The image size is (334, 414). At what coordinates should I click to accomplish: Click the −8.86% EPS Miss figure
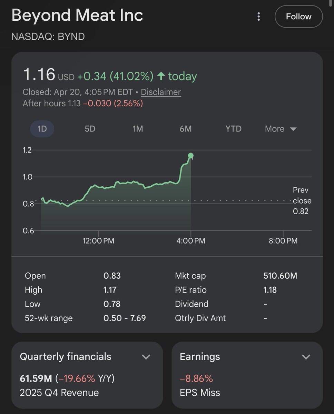[196, 378]
